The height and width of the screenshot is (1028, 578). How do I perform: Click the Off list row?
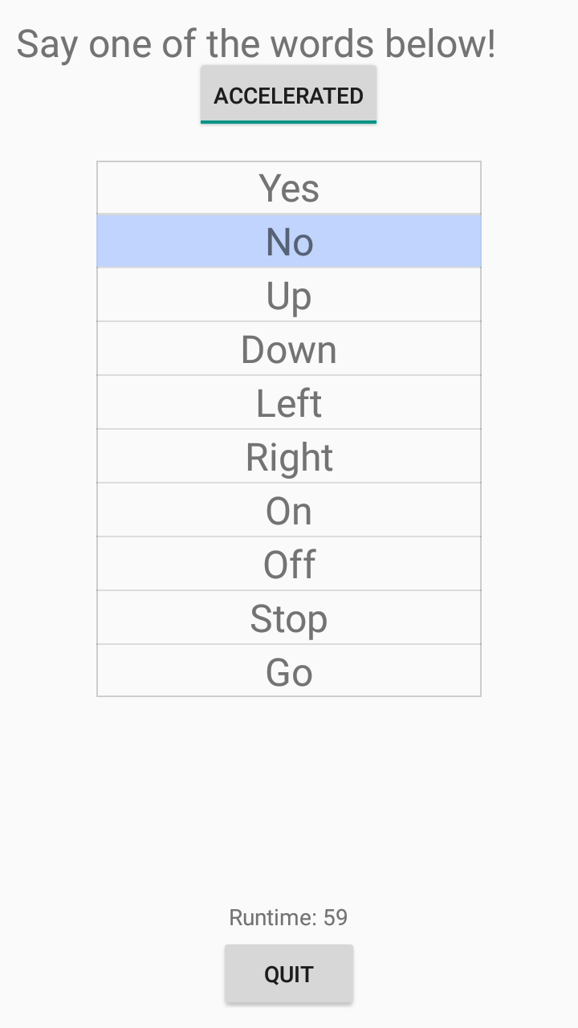[289, 565]
